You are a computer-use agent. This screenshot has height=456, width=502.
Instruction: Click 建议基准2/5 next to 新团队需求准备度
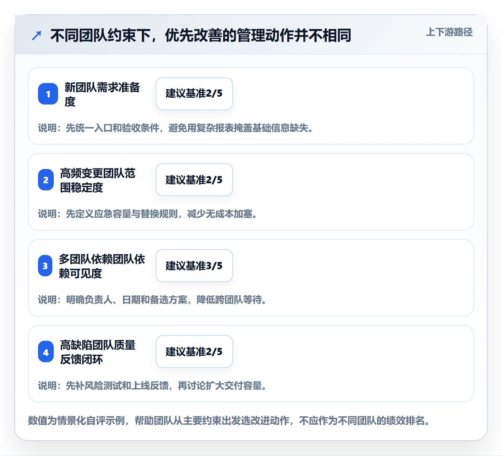tap(194, 94)
